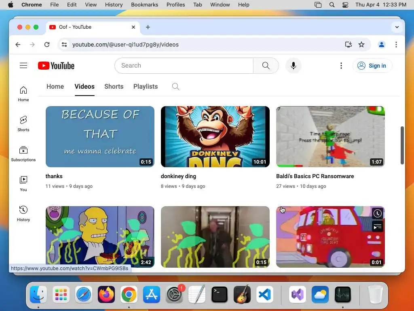Open App Store from the Dock
Viewport: 414px width, 311px height.
152,294
